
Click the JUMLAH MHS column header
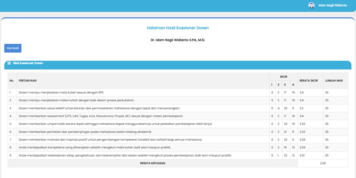coord(333,80)
